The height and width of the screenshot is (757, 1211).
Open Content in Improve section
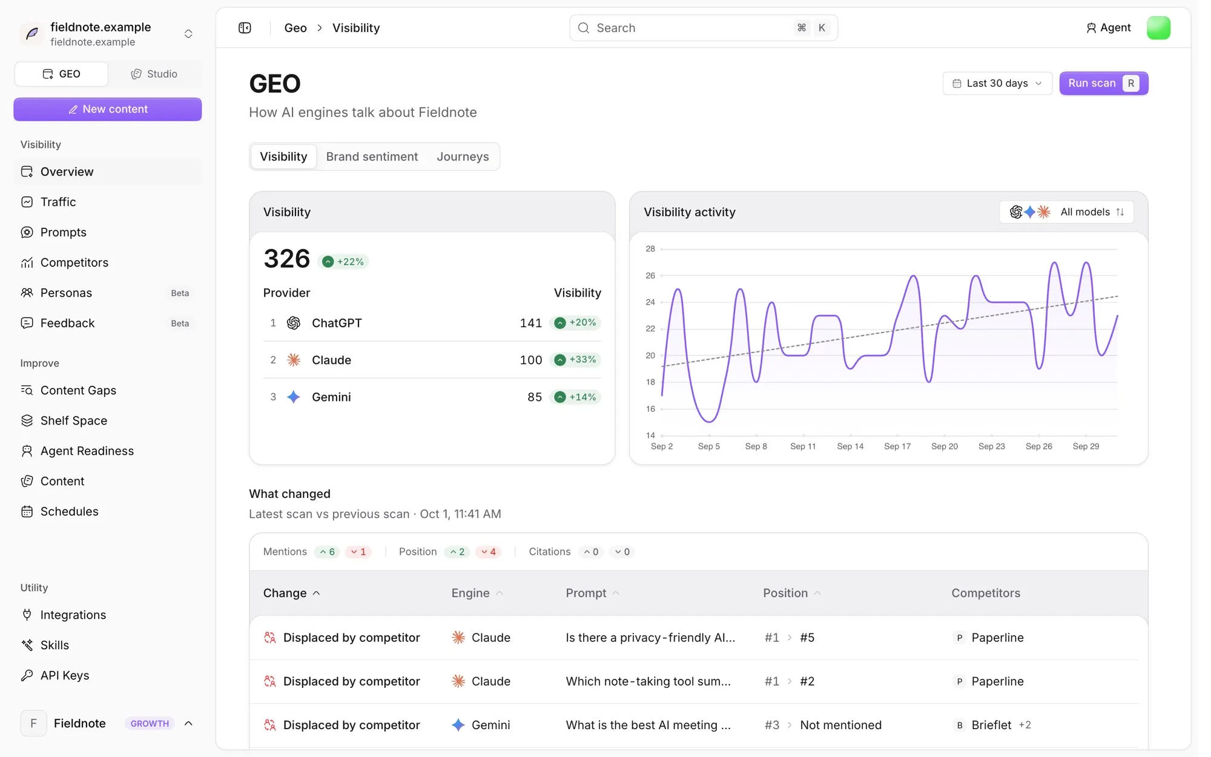(108, 481)
